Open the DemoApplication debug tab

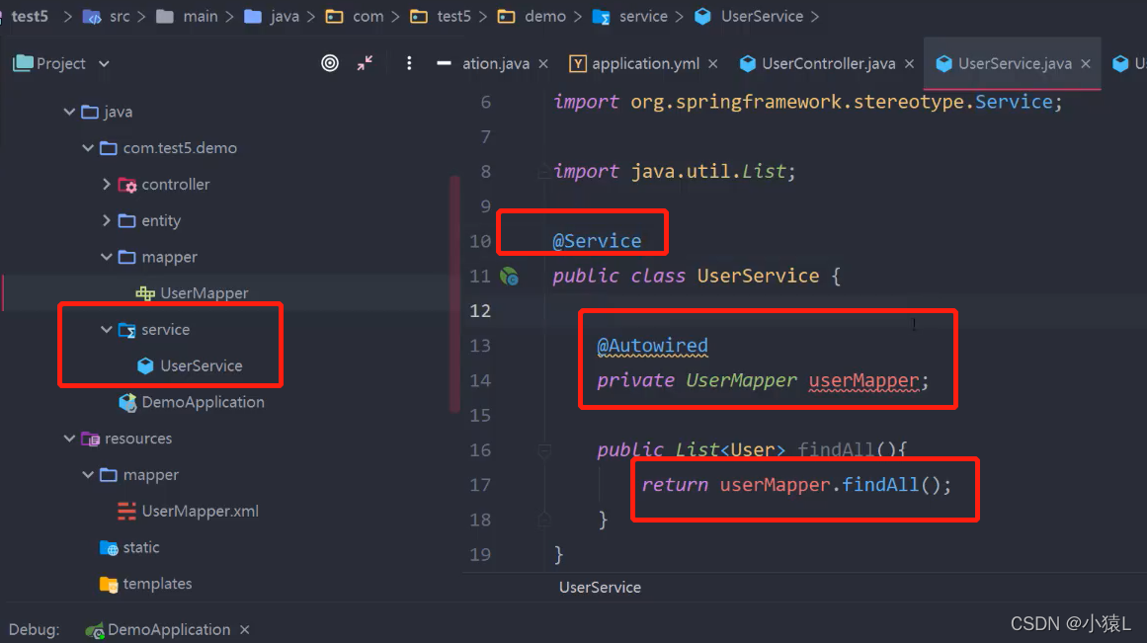pyautogui.click(x=169, y=630)
